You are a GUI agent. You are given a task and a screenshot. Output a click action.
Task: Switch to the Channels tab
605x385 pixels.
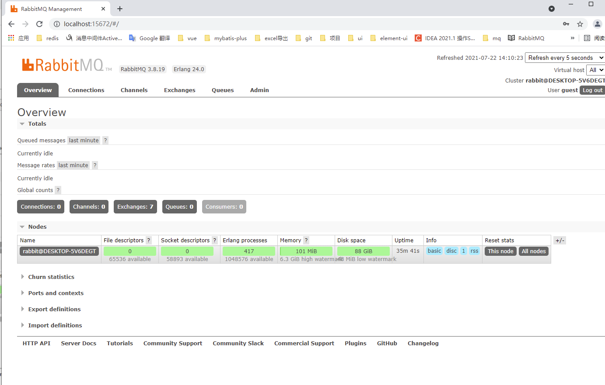(x=134, y=90)
